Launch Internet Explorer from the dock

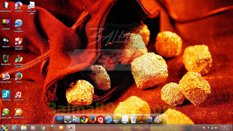[150, 120]
